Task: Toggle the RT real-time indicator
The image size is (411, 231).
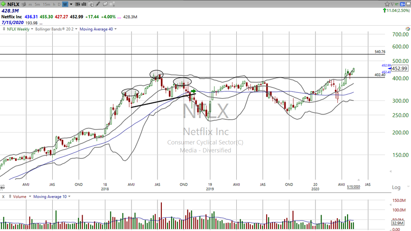Action: click(397, 4)
